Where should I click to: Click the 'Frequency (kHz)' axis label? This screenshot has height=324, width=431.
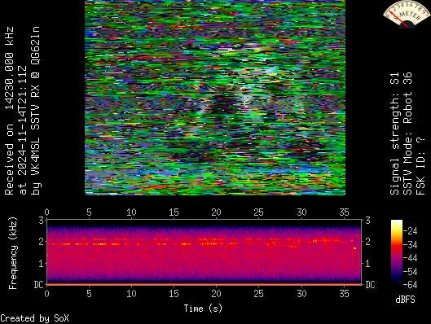13,253
